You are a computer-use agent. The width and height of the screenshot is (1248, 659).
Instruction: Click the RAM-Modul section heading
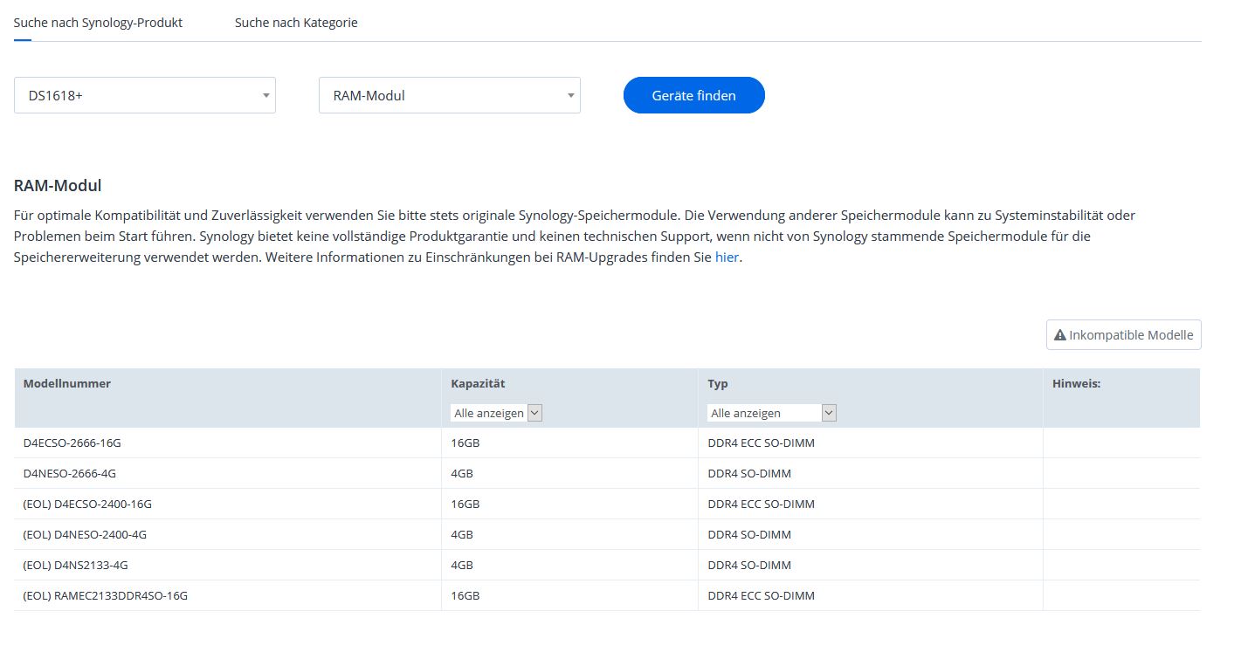[58, 185]
